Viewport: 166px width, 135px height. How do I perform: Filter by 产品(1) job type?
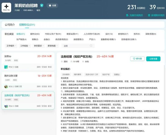[92, 40]
